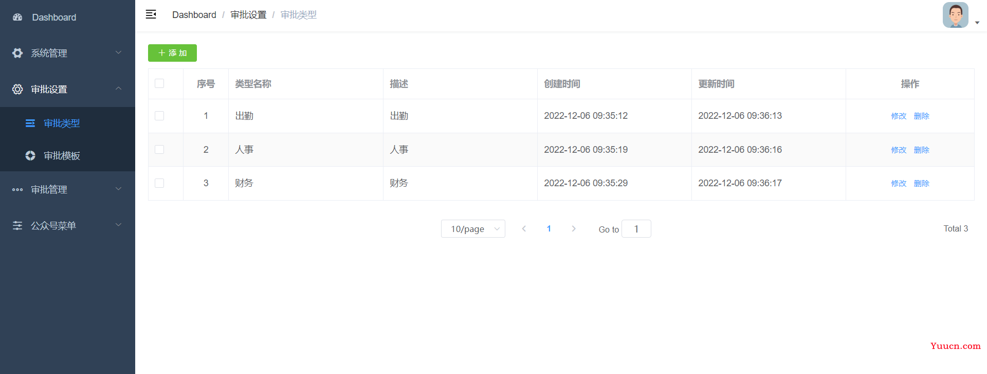Click the 操作 column header

tap(910, 84)
